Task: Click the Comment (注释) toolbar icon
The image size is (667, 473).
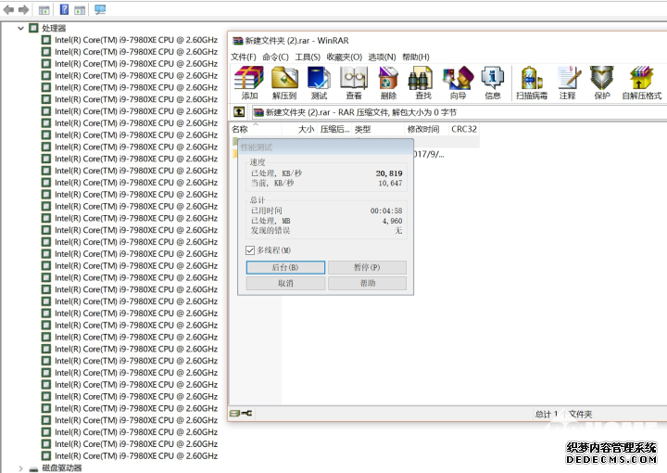Action: pos(568,83)
